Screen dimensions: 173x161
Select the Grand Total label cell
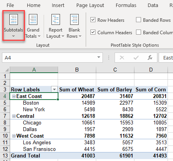coord(34,156)
